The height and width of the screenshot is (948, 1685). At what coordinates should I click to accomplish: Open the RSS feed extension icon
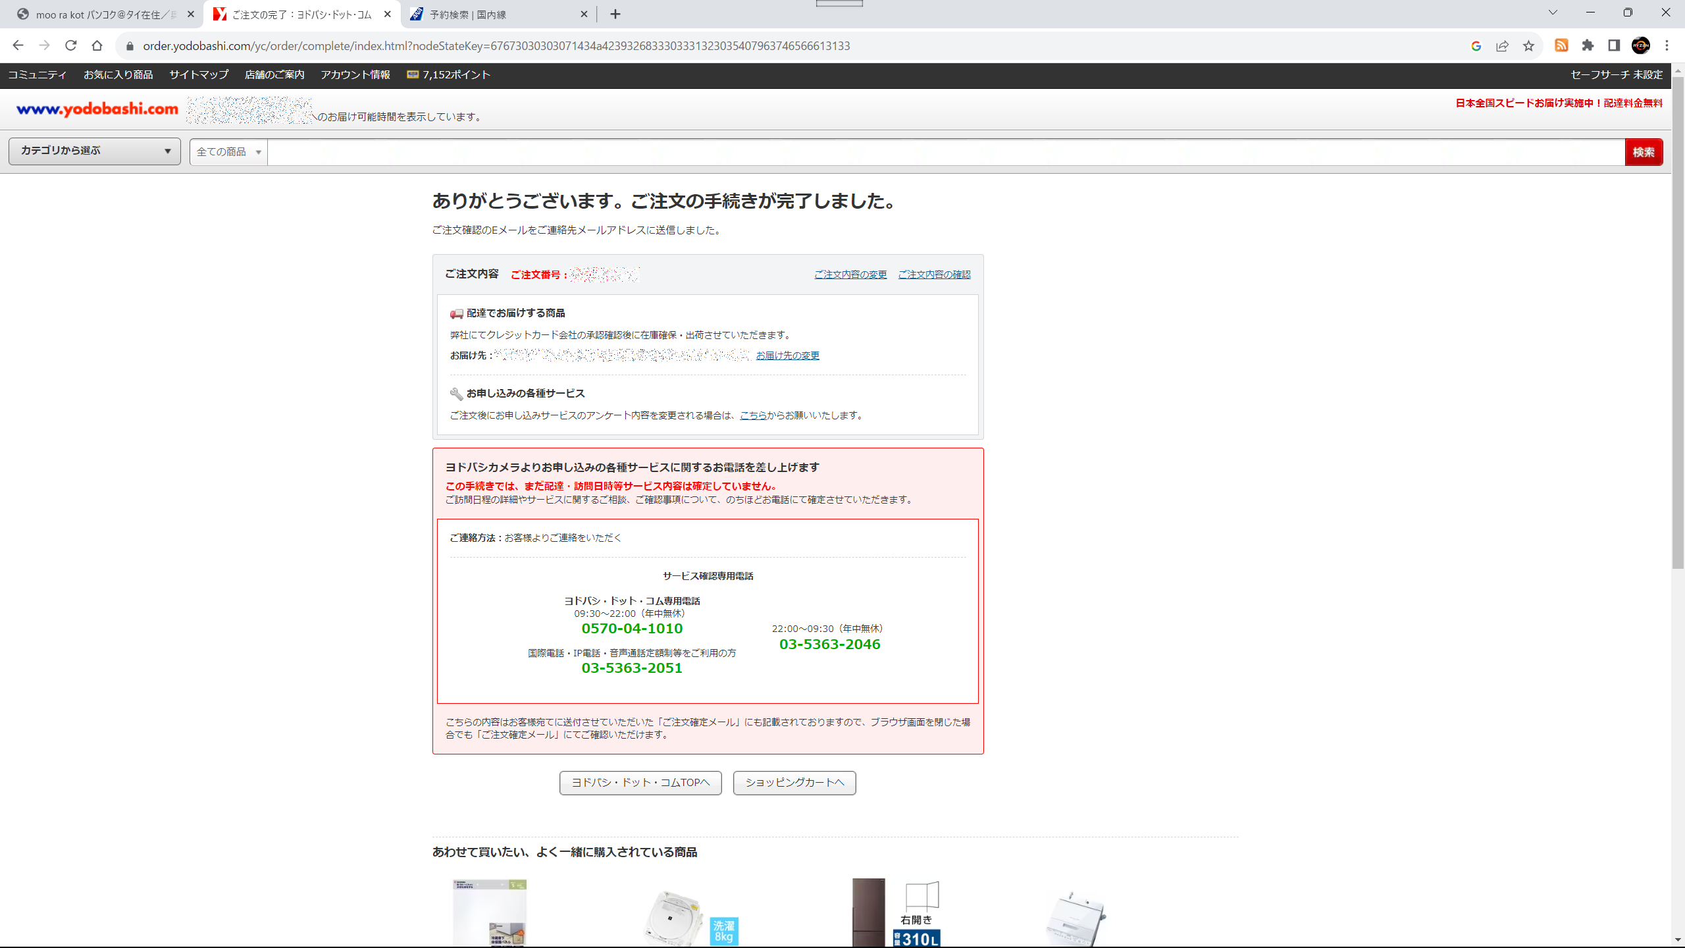(x=1561, y=45)
